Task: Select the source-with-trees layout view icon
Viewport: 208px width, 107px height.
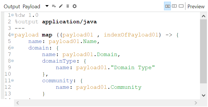Action: click(167, 6)
